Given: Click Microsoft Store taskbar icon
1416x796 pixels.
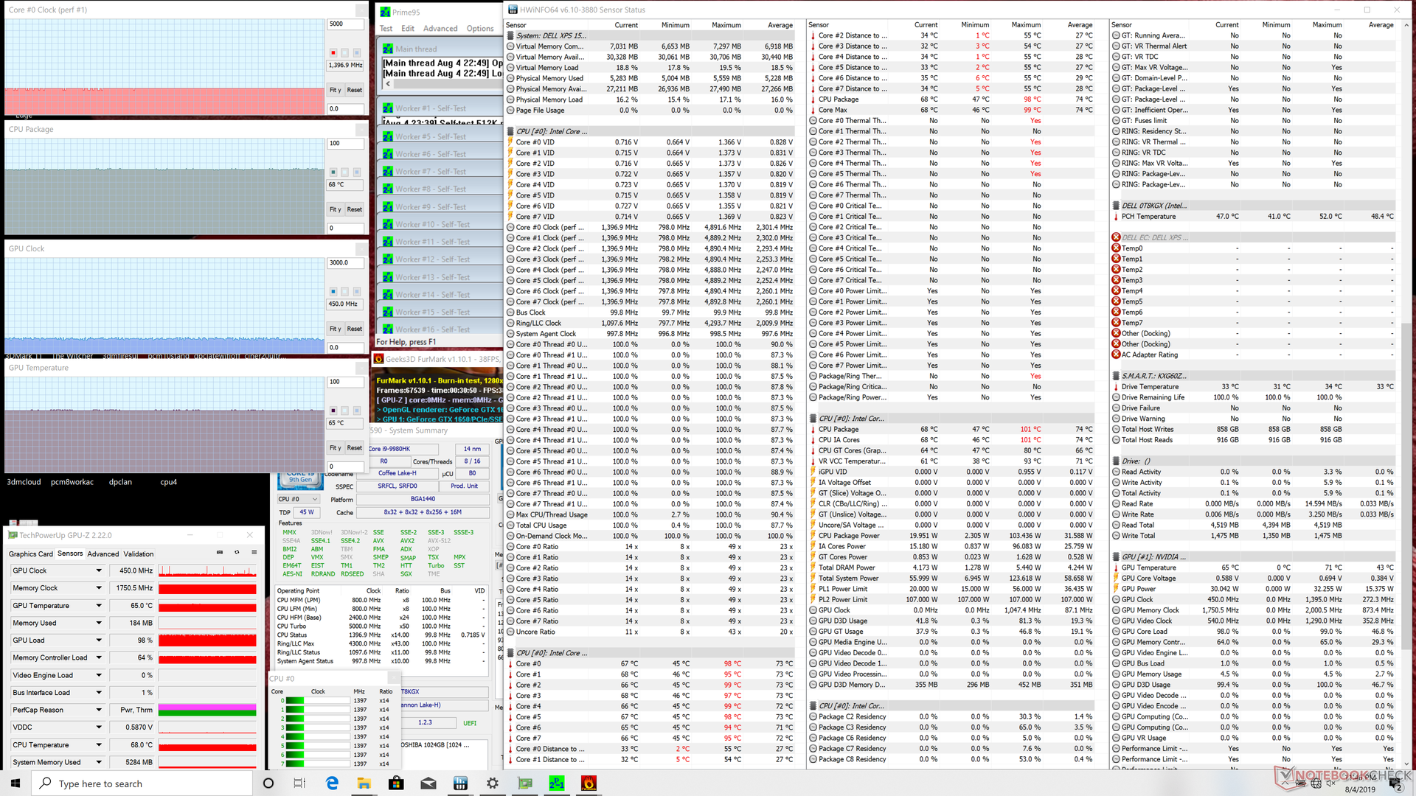Looking at the screenshot, I should point(396,783).
